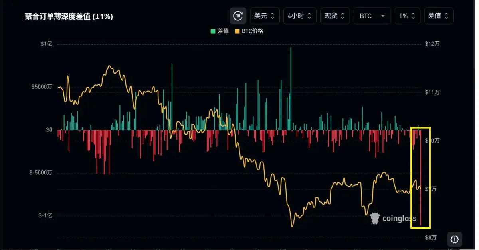Open the 现货 market type dropdown
This screenshot has width=479, height=250.
[x=335, y=16]
